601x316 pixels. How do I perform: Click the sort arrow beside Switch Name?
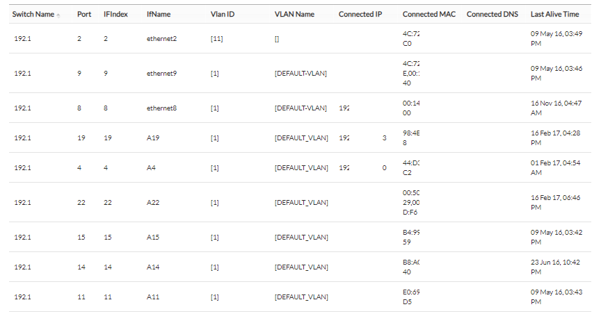[58, 15]
